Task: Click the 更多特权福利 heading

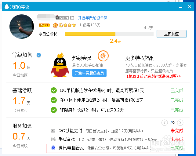Action: (140, 58)
